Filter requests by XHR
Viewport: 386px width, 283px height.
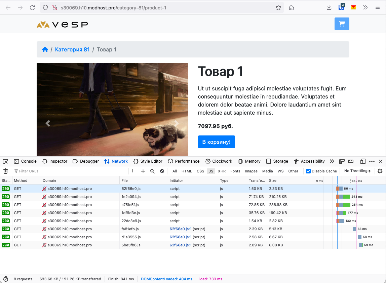(222, 171)
